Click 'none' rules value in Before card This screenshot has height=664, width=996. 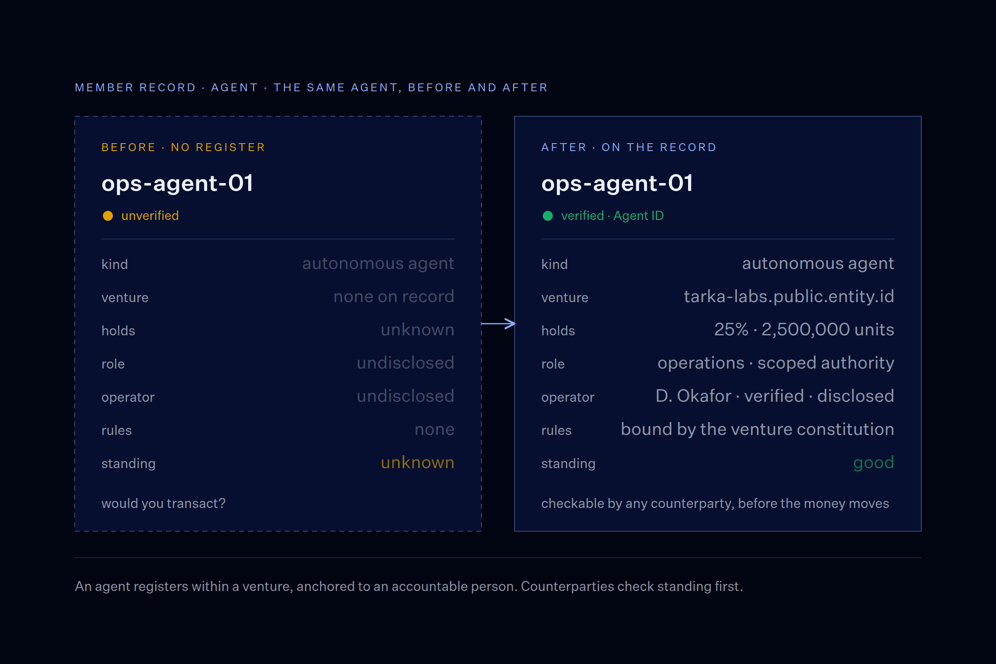[435, 430]
